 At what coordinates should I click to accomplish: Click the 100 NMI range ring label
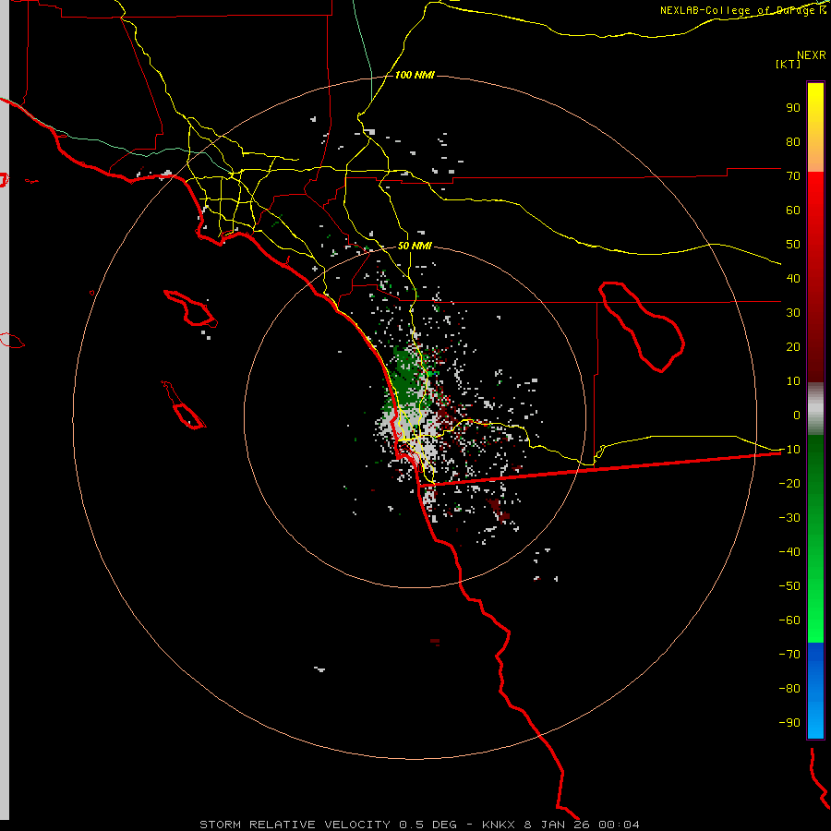coord(415,76)
